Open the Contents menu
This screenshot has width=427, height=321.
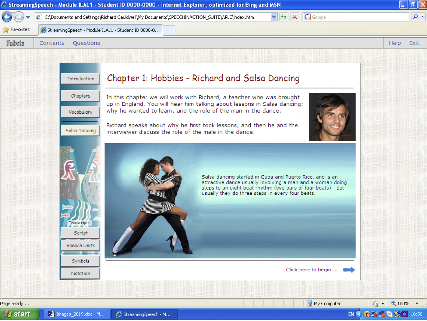(52, 43)
